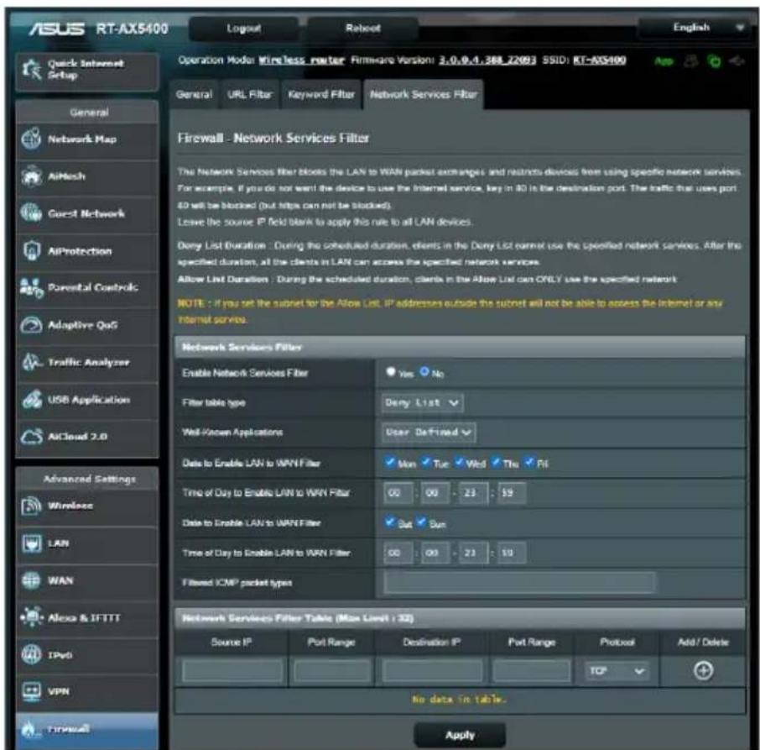Image resolution: width=760 pixels, height=750 pixels.
Task: Click weekday start hour field
Action: [398, 493]
